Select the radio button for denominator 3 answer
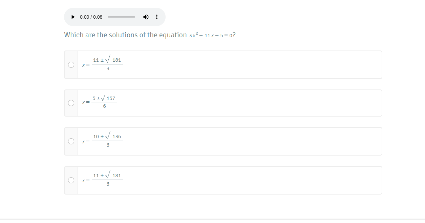 pos(71,65)
